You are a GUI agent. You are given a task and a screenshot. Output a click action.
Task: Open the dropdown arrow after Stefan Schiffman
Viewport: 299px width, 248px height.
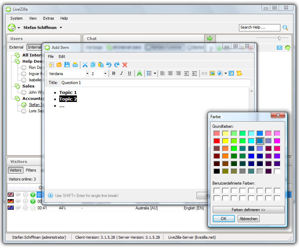[x=61, y=28]
